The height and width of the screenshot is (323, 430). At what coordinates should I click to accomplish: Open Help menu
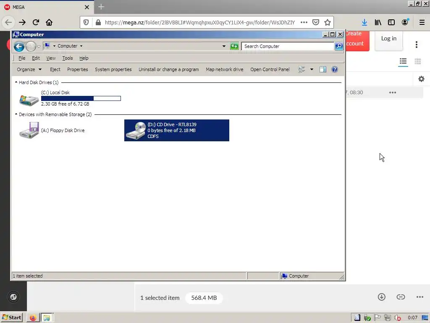(x=84, y=58)
